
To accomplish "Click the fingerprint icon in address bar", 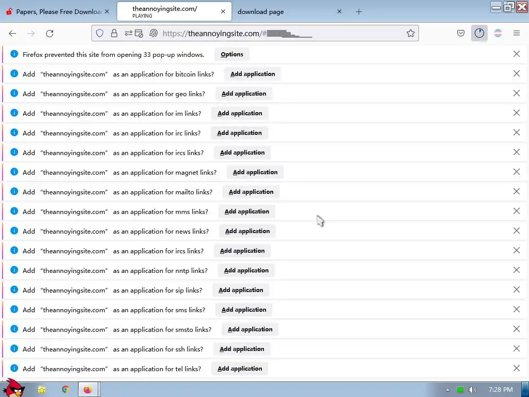I will [x=153, y=33].
